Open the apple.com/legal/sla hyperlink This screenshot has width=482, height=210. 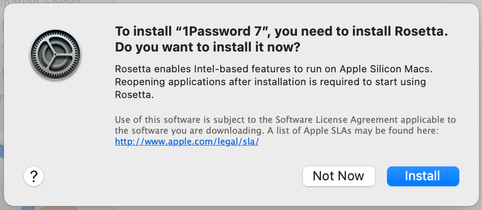click(x=187, y=142)
